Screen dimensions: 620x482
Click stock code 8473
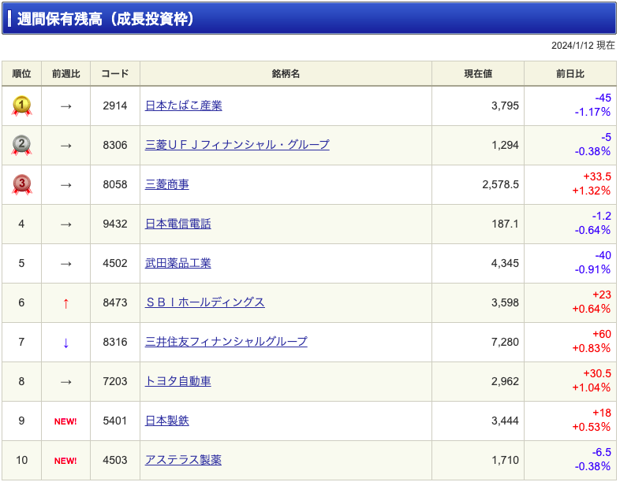click(115, 302)
